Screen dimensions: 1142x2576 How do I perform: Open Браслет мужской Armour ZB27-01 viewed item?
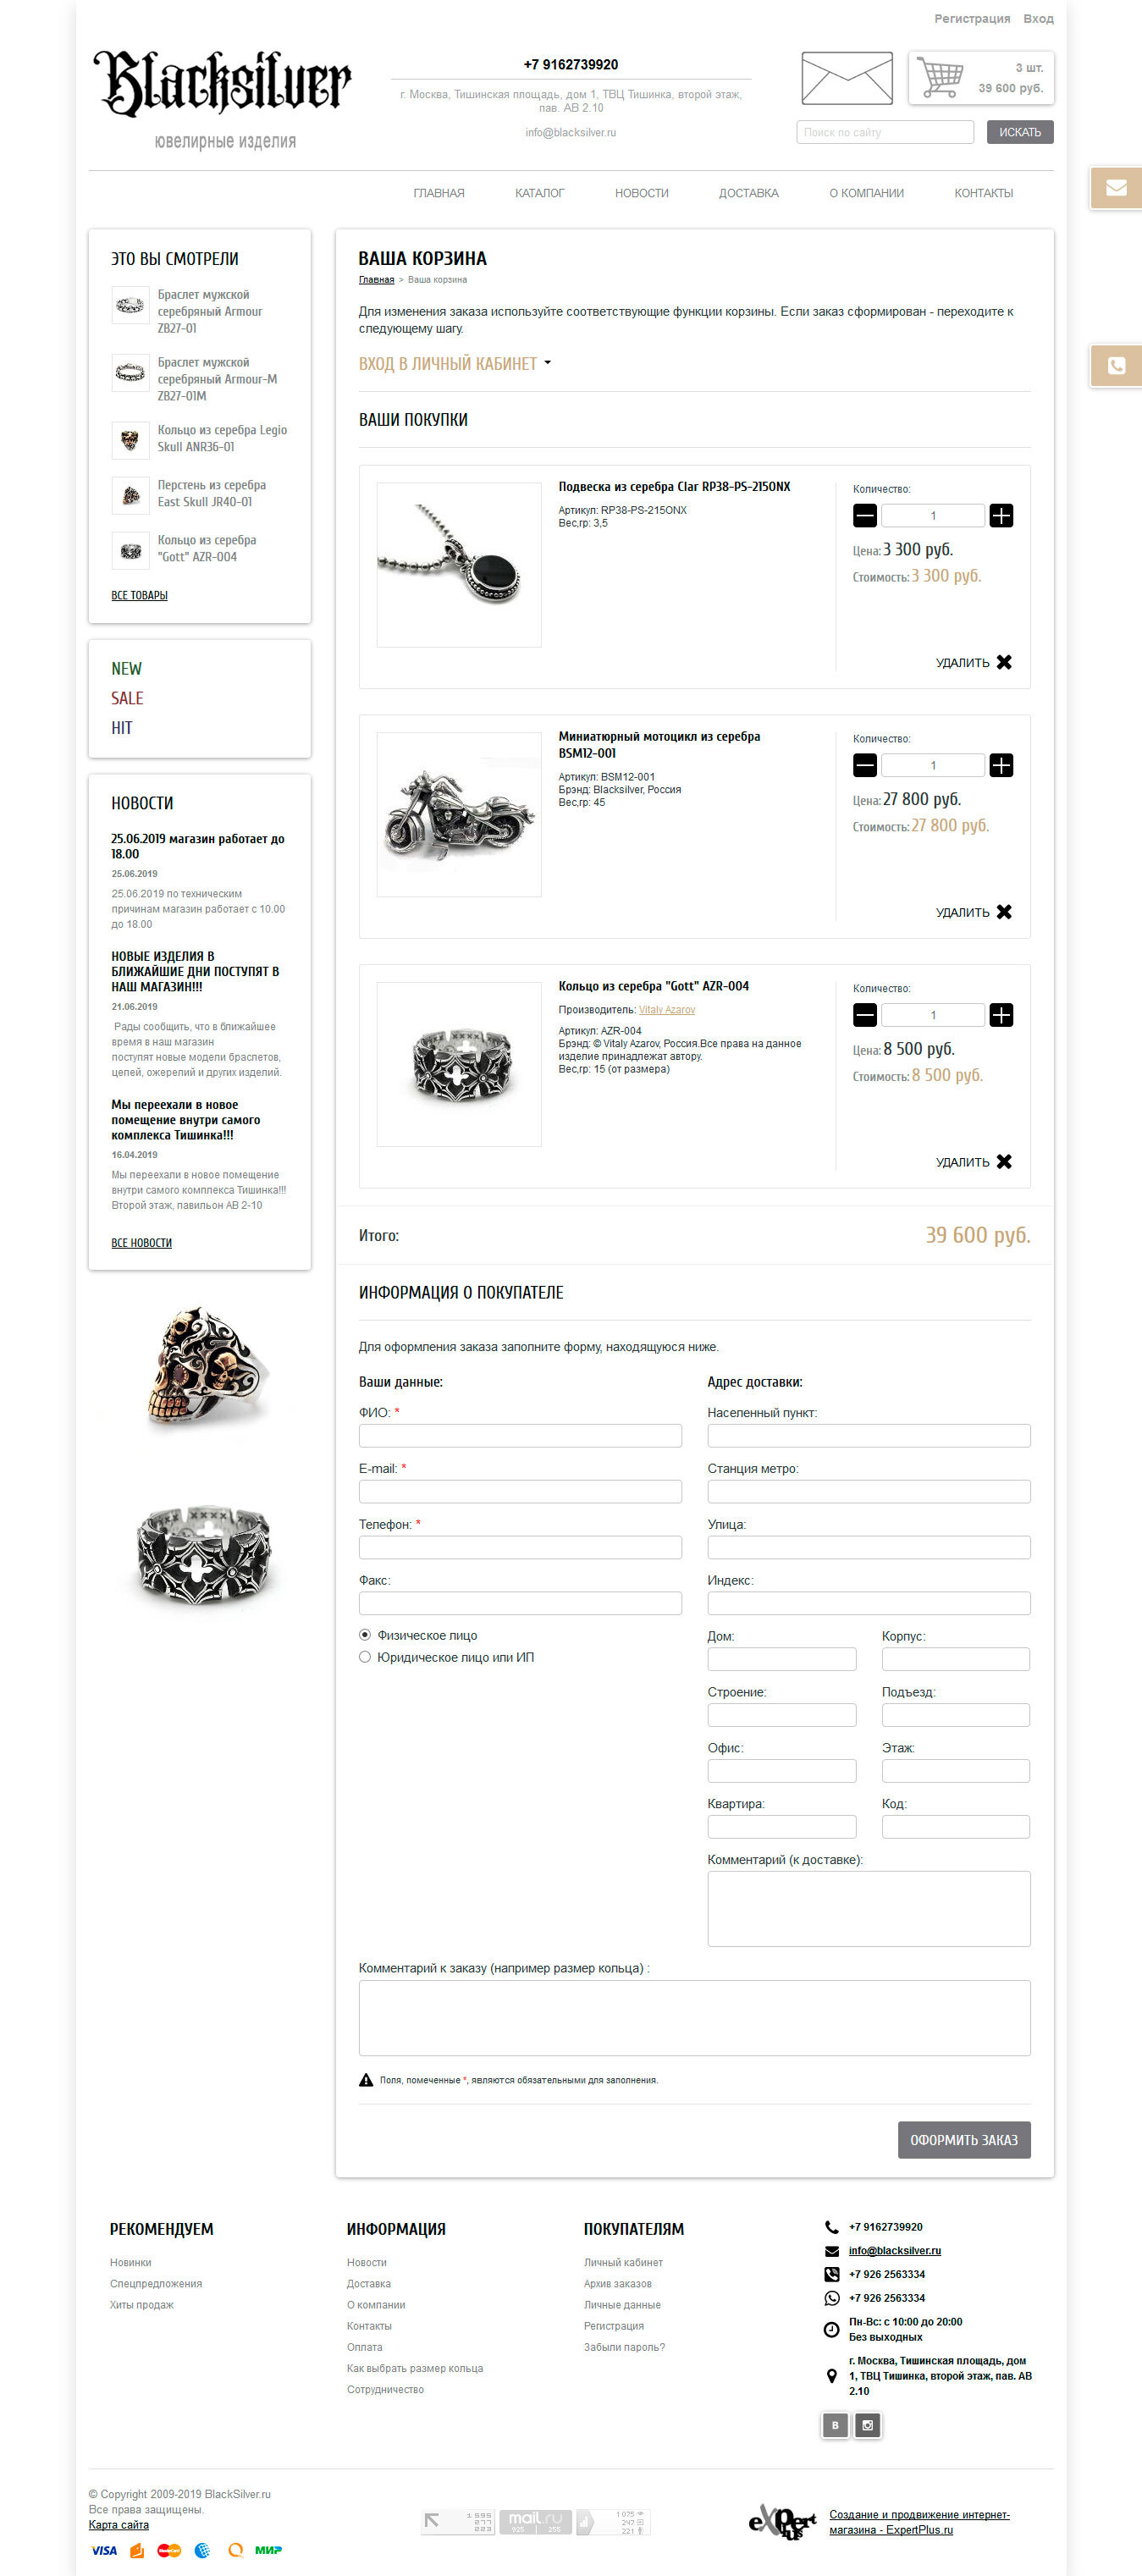200,311
